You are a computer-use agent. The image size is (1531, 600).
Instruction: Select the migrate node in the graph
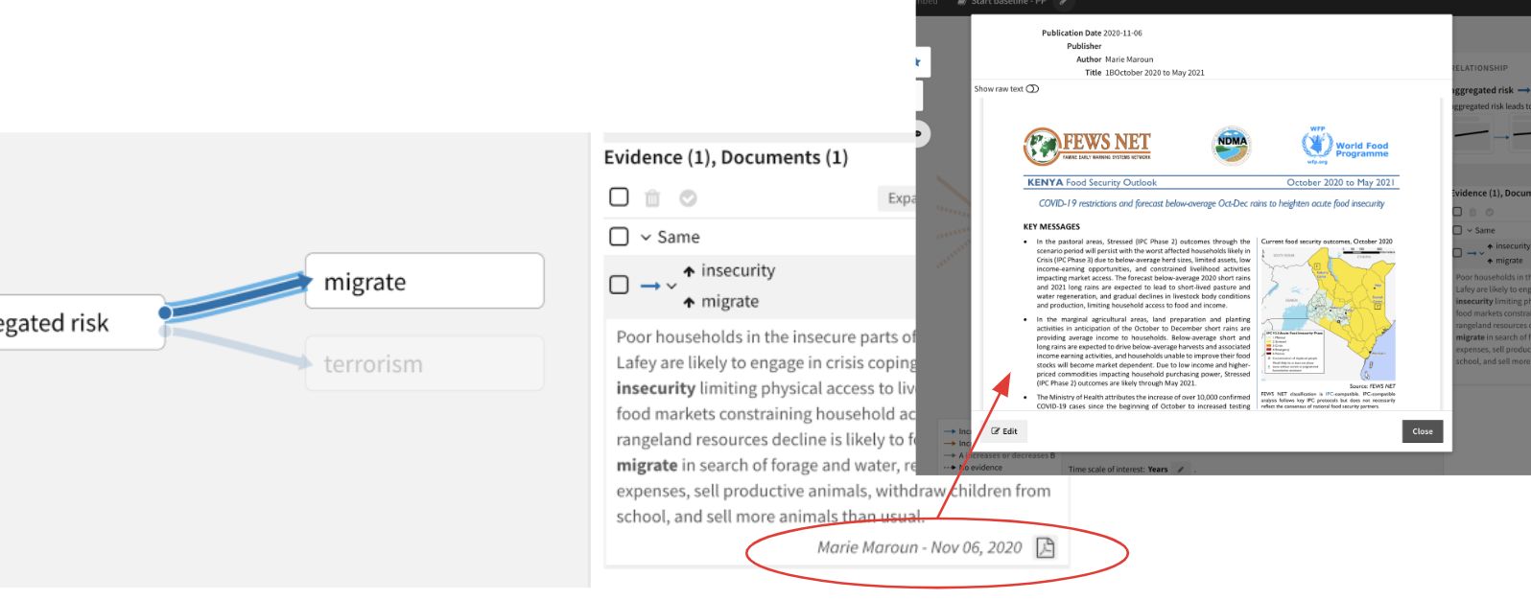tap(424, 281)
